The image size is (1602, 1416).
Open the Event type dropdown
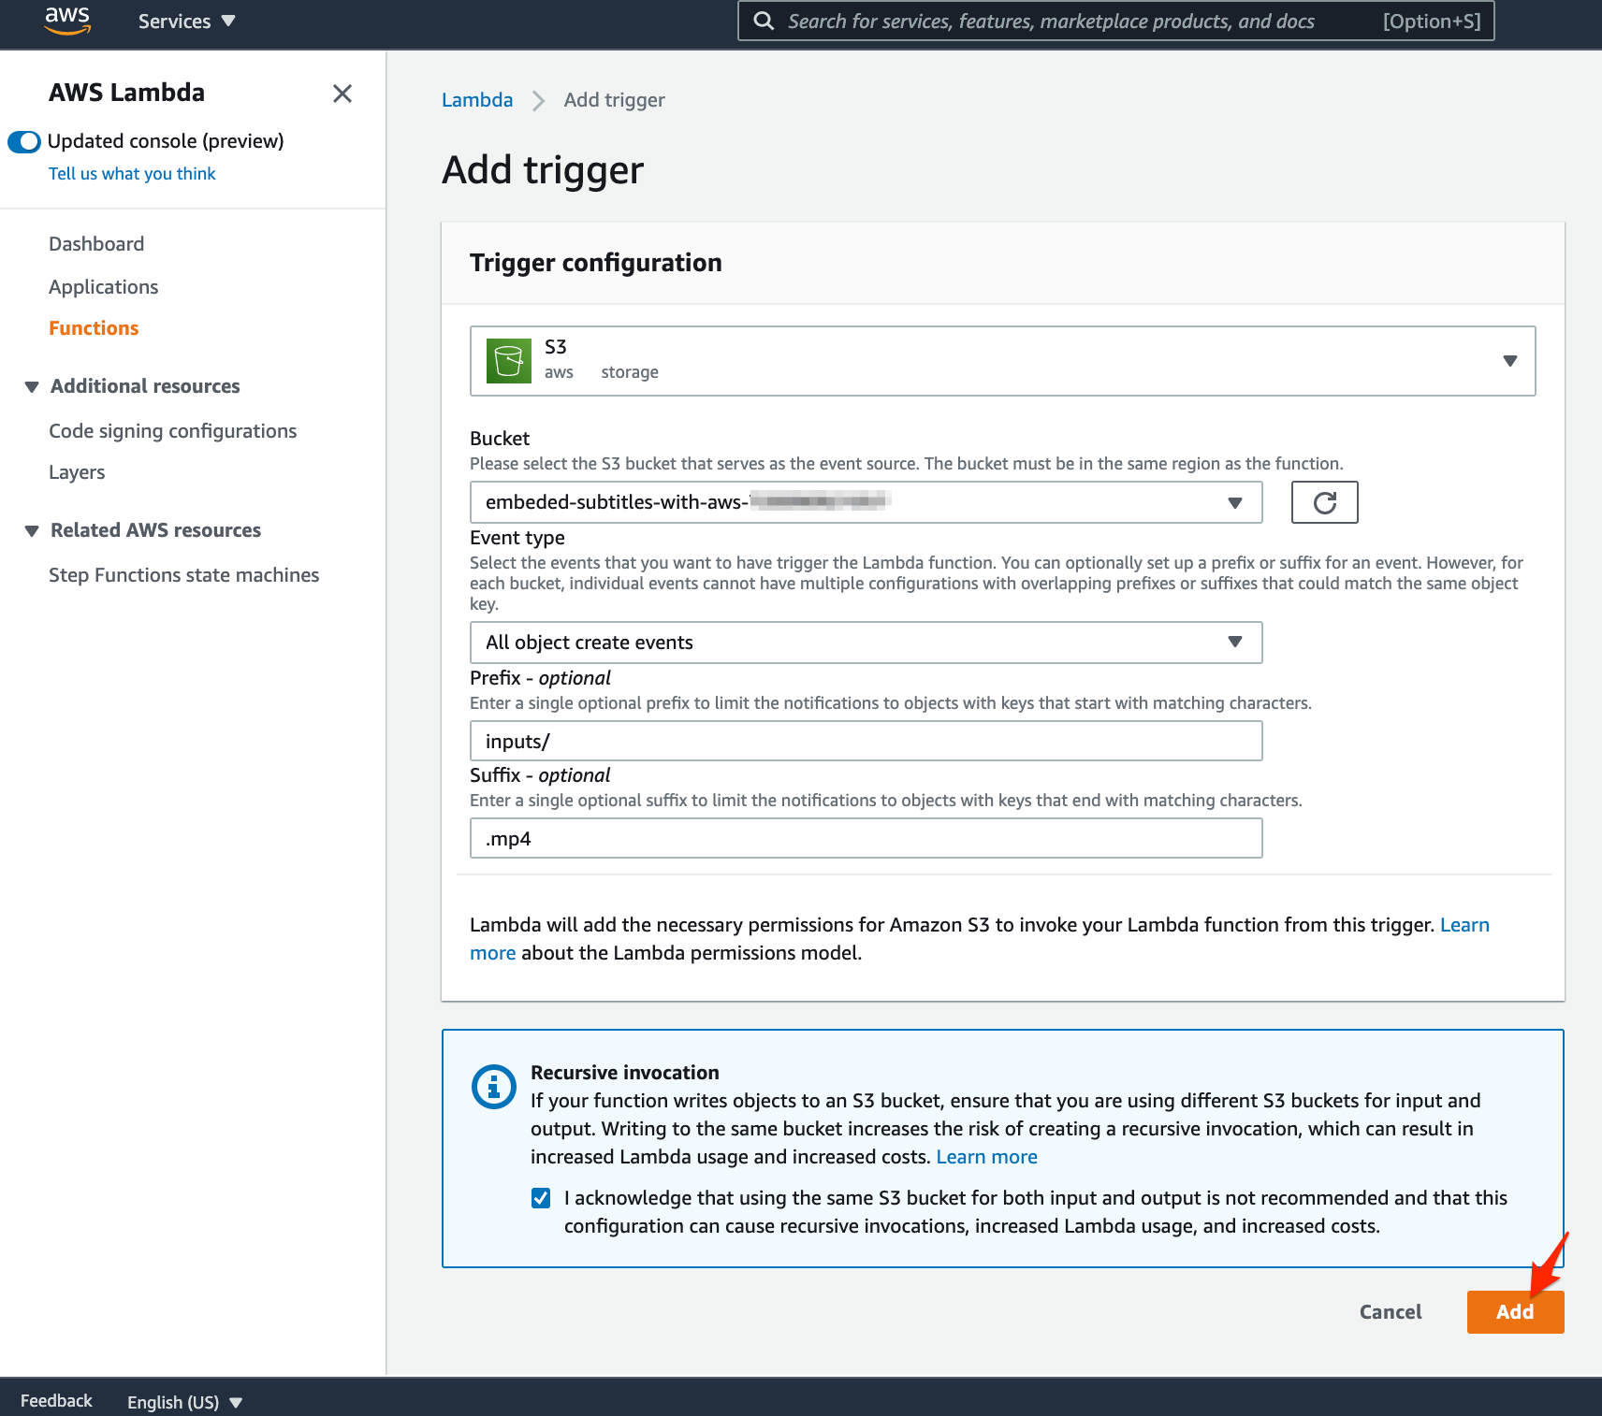866,643
